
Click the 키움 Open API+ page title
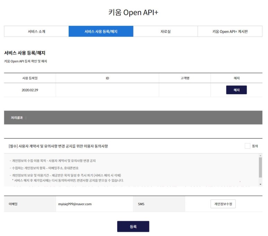pos(133,12)
